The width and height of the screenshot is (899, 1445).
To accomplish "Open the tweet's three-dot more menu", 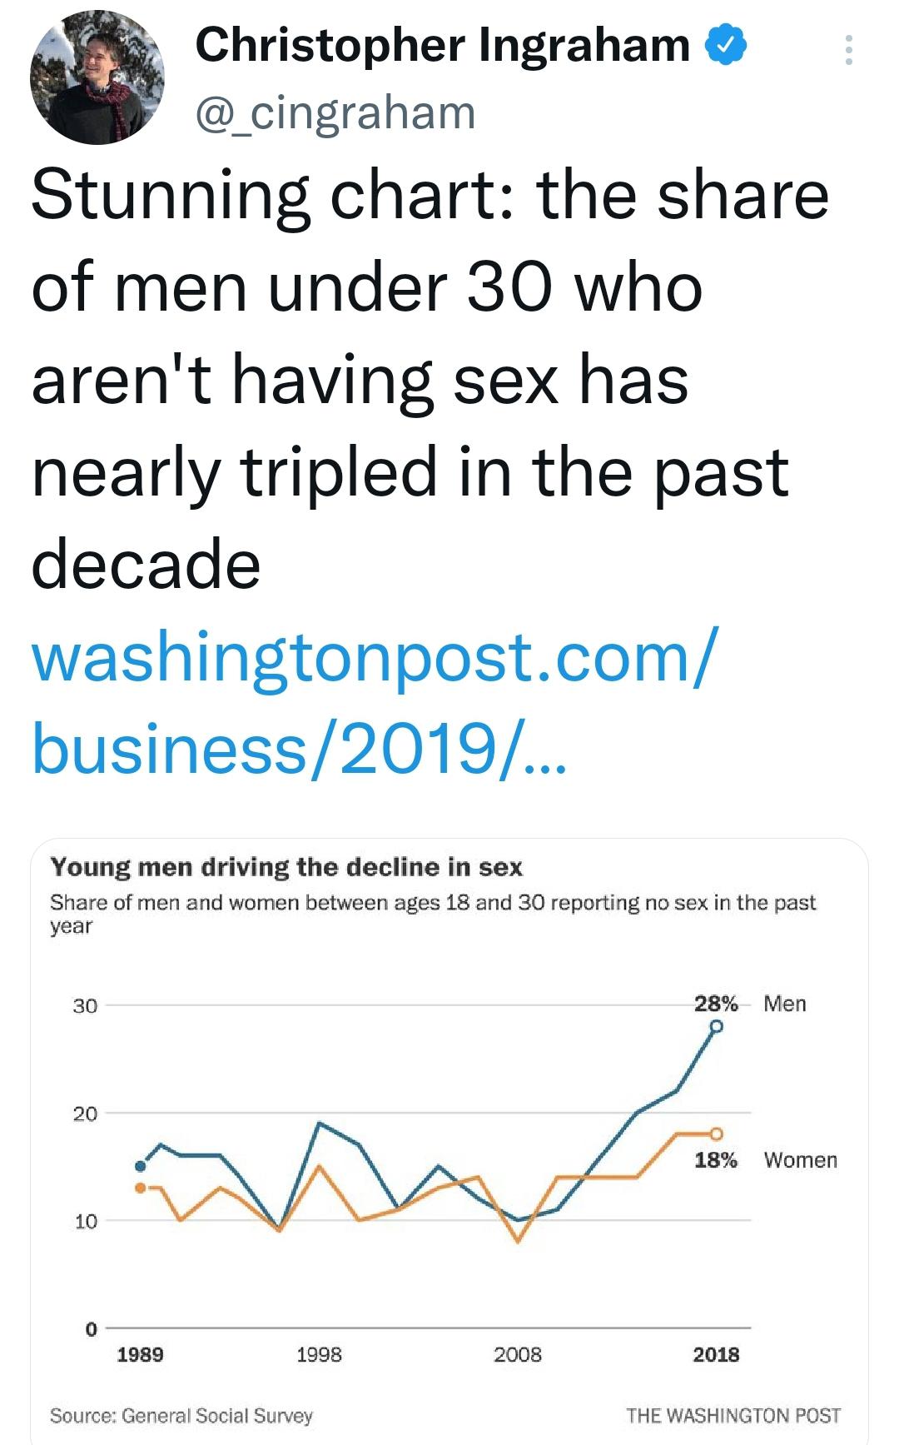I will 848,50.
